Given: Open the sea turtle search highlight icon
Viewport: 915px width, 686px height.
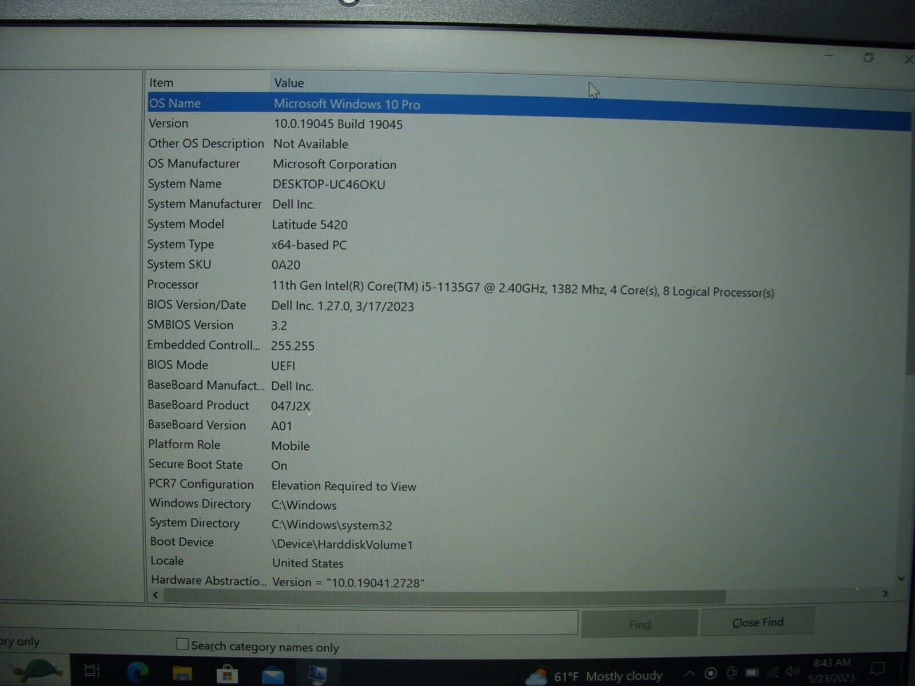Looking at the screenshot, I should (37, 670).
